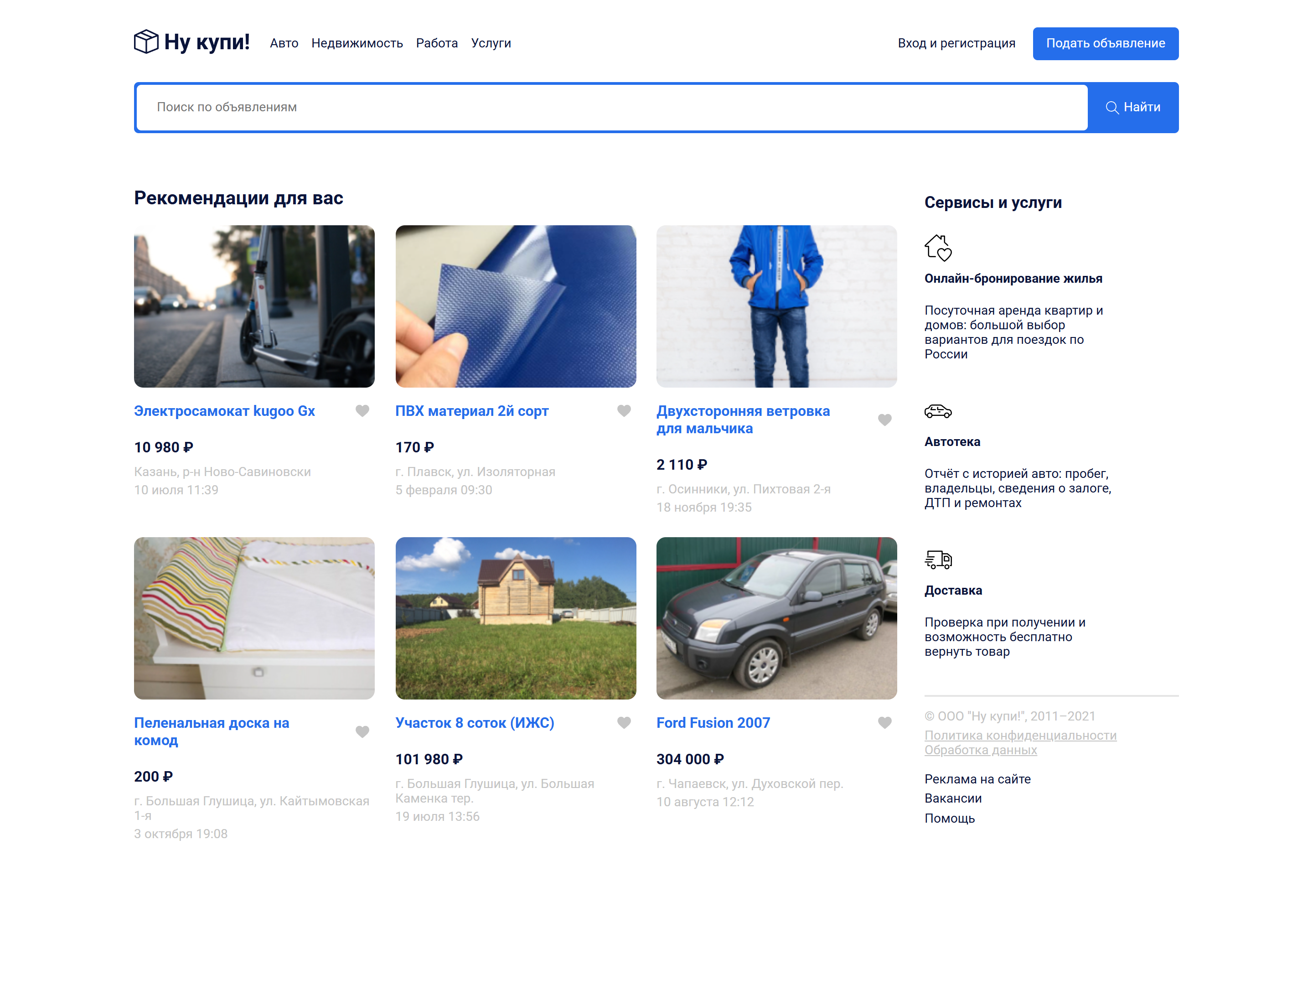This screenshot has height=985, width=1313.
Task: Click the Доставка delivery truck icon
Action: point(938,559)
